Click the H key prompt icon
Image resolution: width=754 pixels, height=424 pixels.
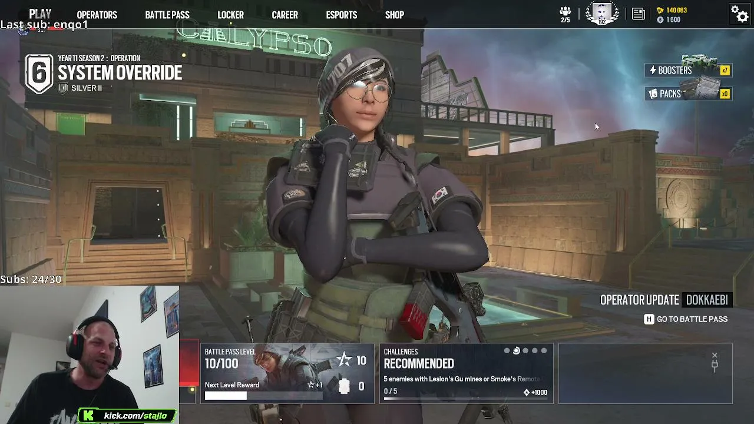(649, 319)
